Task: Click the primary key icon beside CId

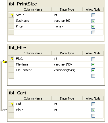Action: tap(12, 104)
